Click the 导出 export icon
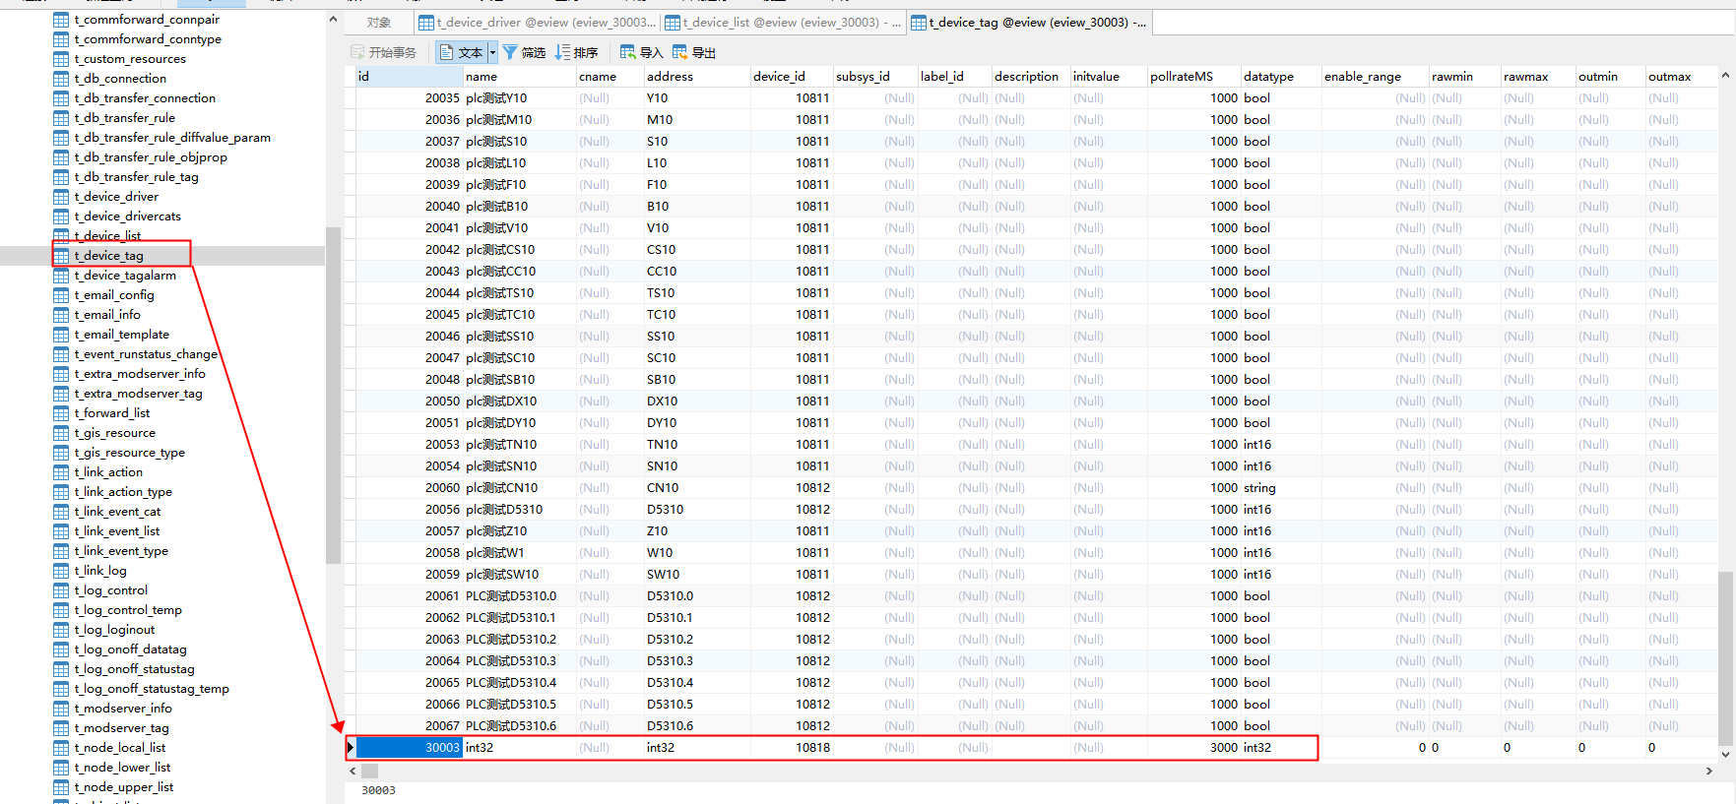1736x804 pixels. (x=680, y=52)
